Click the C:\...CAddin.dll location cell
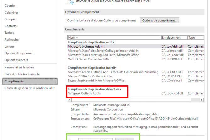210x140 pixels. coord(172,81)
